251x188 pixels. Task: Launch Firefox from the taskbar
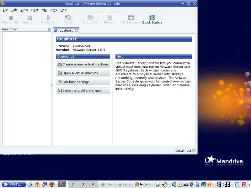[x=52, y=184]
